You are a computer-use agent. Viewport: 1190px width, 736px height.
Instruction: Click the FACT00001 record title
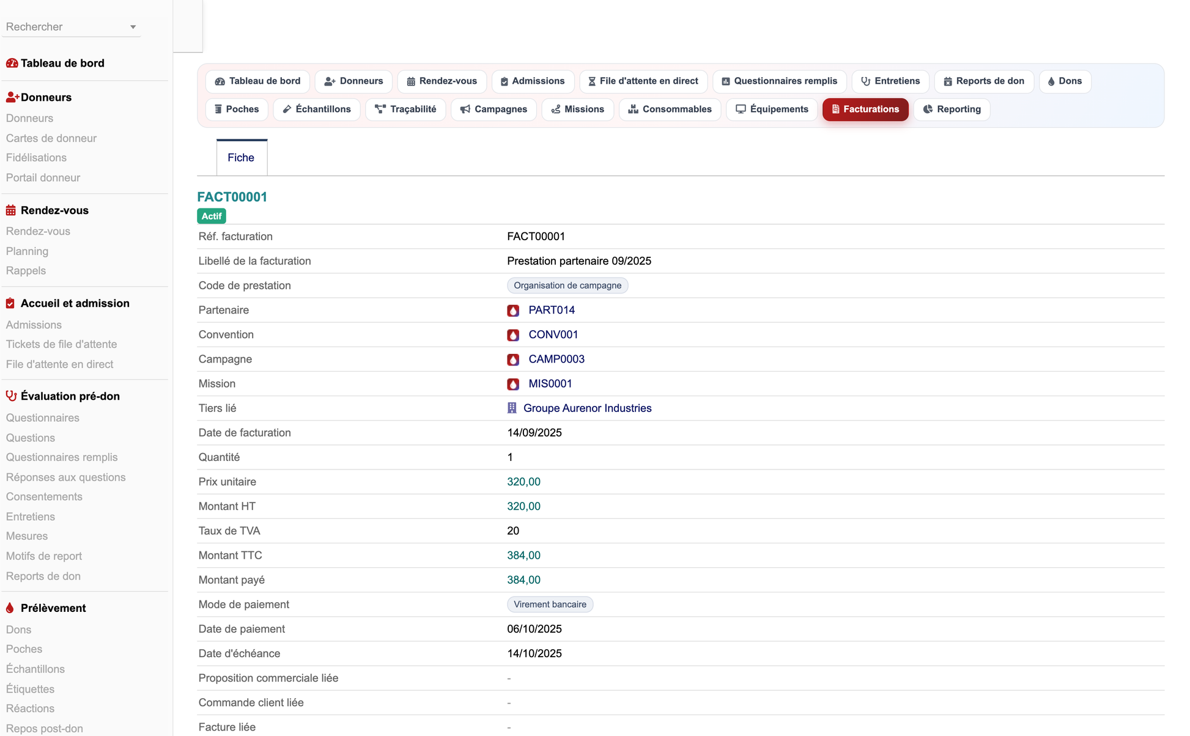pyautogui.click(x=232, y=197)
